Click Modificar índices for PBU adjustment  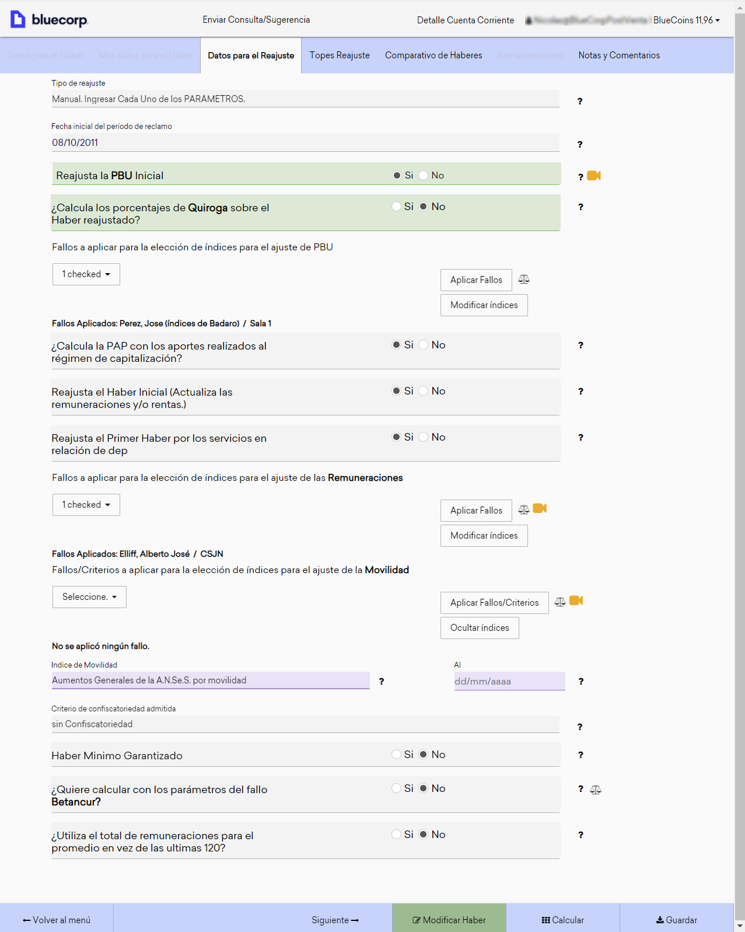click(484, 305)
